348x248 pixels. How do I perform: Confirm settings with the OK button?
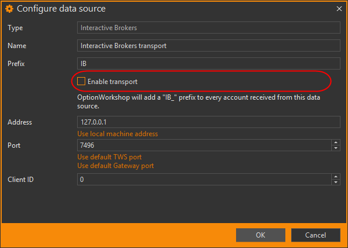(260, 235)
